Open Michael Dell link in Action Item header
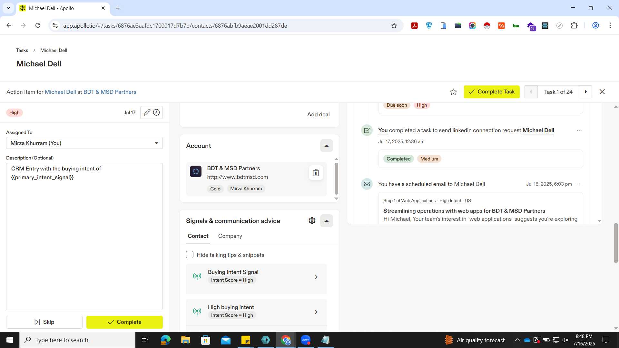 (60, 92)
